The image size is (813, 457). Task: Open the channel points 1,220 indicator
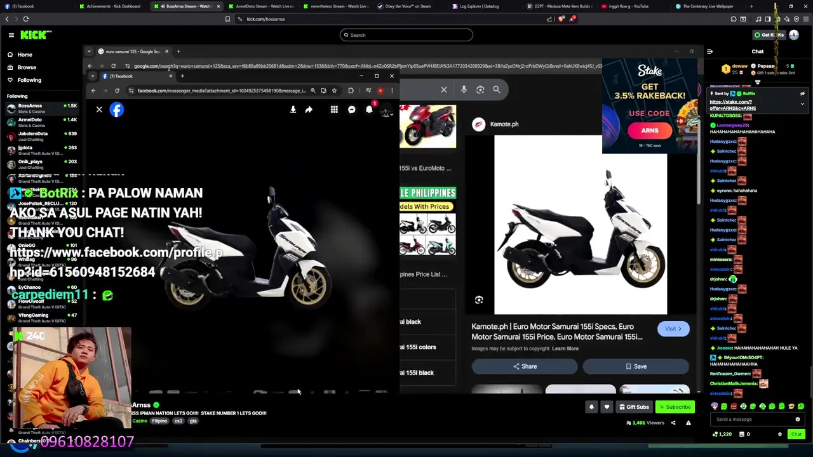pos(722,434)
